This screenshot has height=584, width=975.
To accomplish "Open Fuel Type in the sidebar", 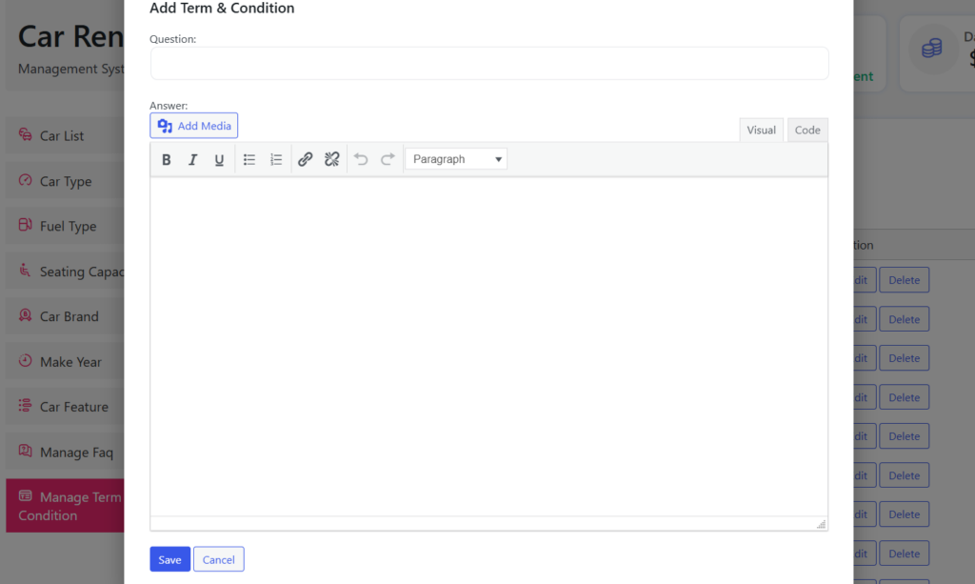I will pyautogui.click(x=65, y=227).
